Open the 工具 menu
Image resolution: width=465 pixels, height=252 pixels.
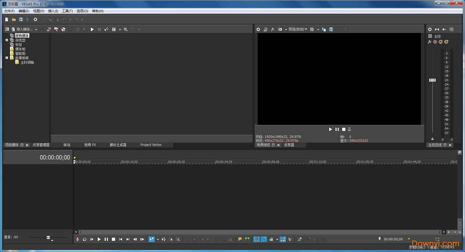pos(67,11)
